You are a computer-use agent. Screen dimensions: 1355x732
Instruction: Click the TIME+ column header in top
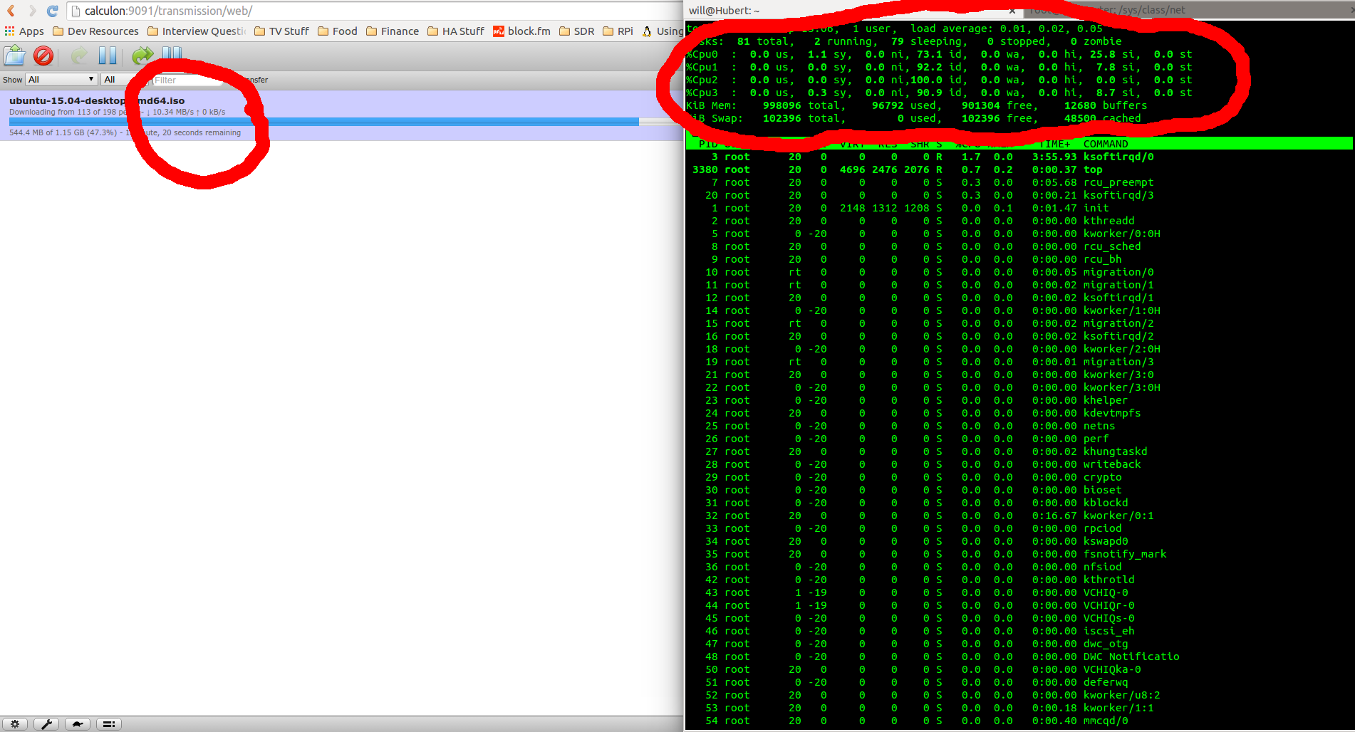pyautogui.click(x=1054, y=144)
